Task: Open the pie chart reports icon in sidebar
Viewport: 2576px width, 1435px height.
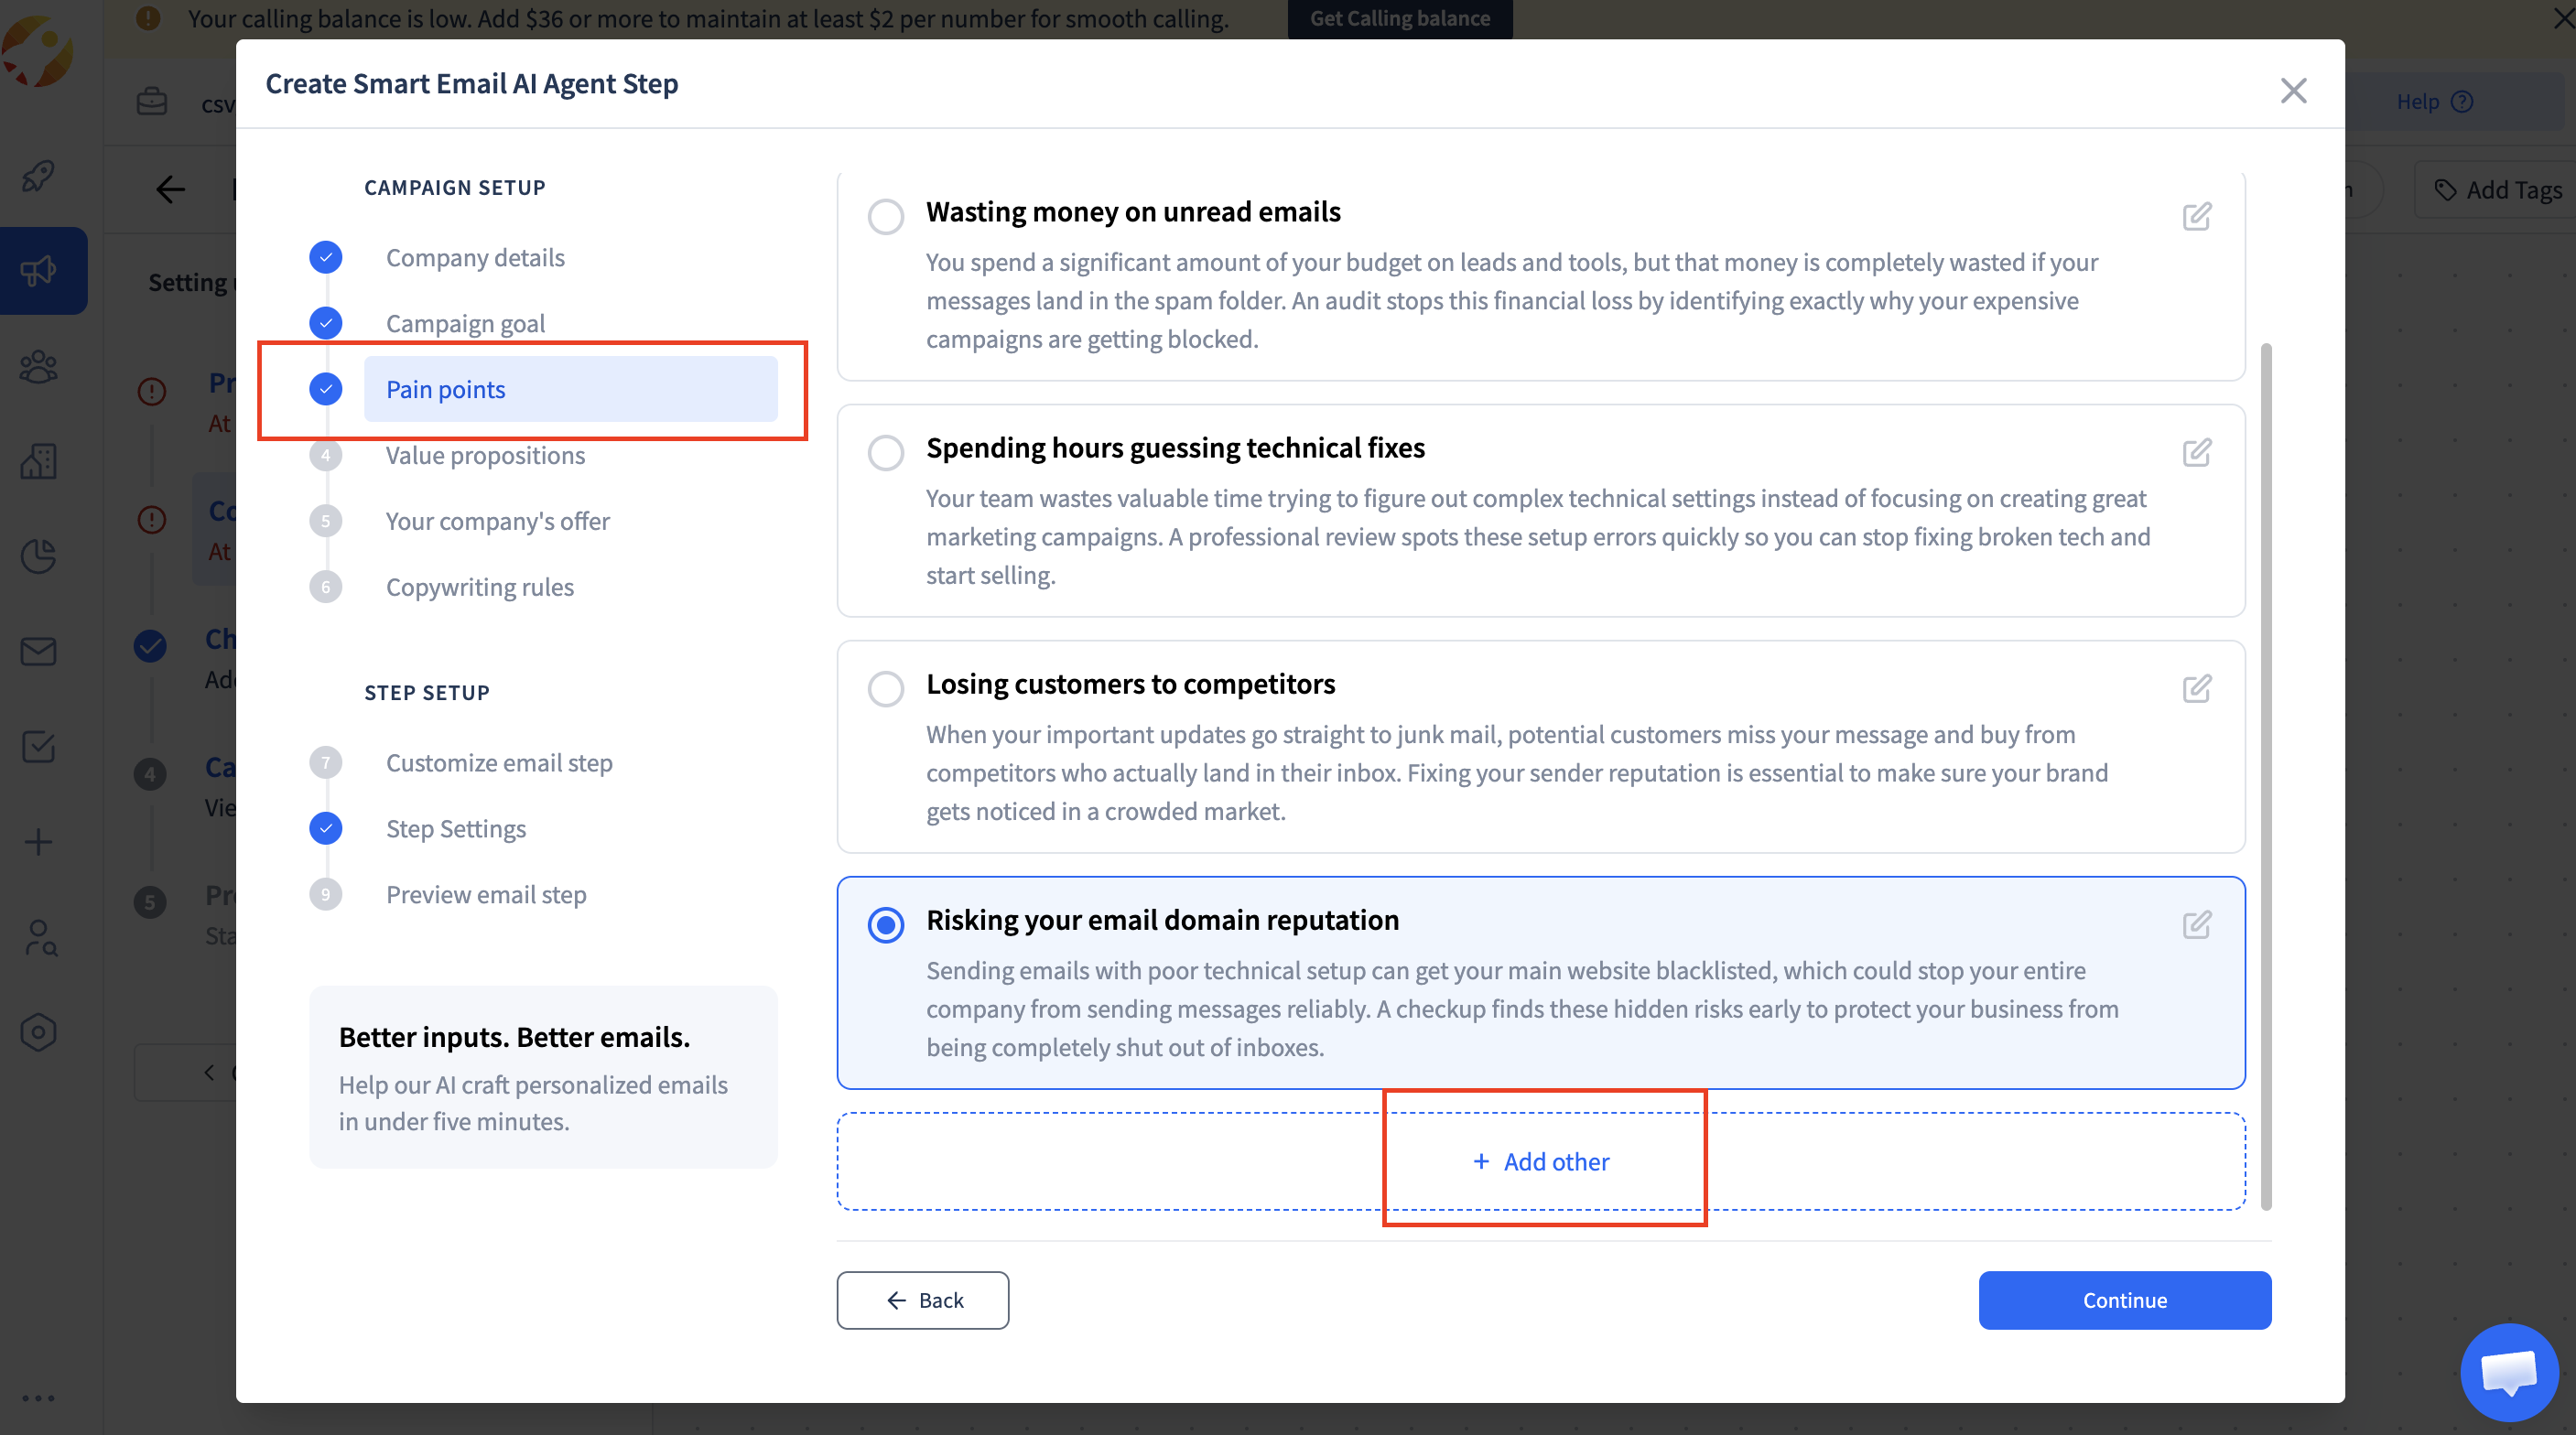Action: point(39,557)
